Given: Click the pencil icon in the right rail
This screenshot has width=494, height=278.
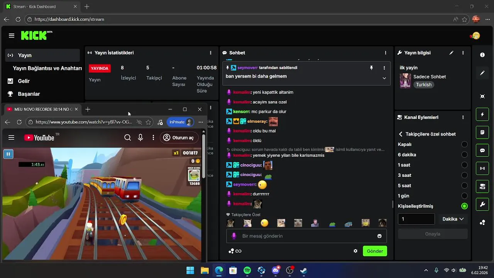Looking at the screenshot, I should [x=482, y=73].
